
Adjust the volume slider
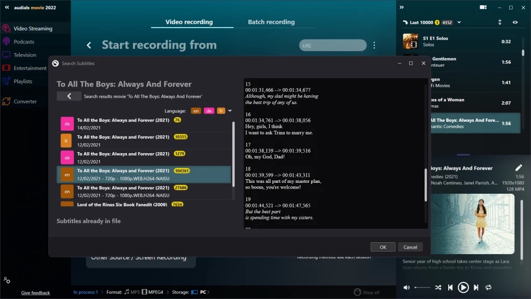pyautogui.click(x=422, y=288)
